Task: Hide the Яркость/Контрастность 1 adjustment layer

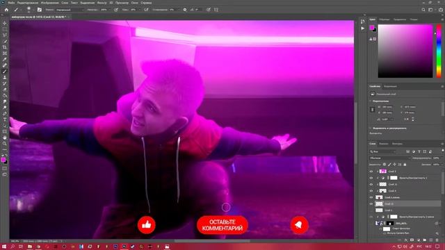Action: pos(371,178)
